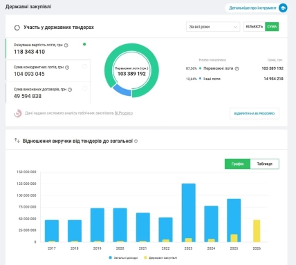Click the 'Відкрити на BI.PROZORRO' button
Image resolution: width=296 pixels, height=265 pixels.
(255, 113)
